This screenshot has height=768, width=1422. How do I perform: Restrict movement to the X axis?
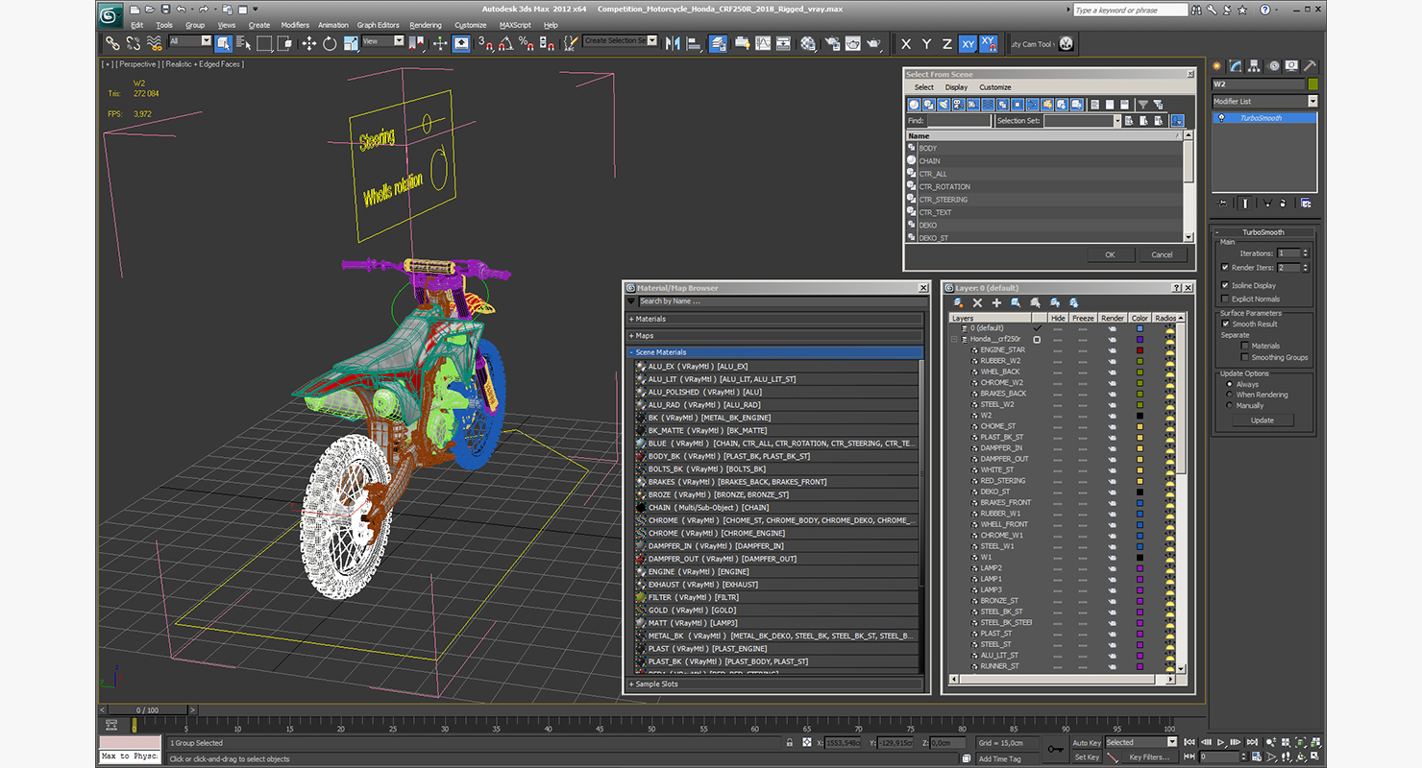point(905,43)
